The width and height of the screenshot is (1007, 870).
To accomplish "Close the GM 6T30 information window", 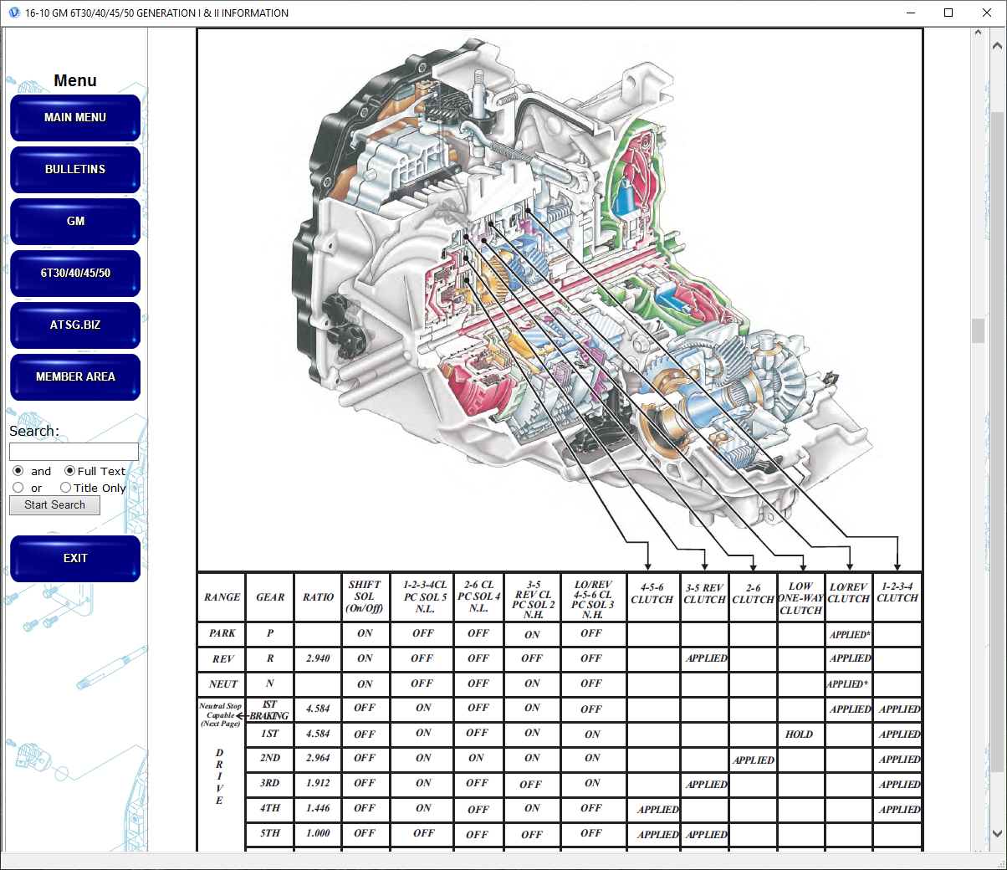I will [x=987, y=13].
